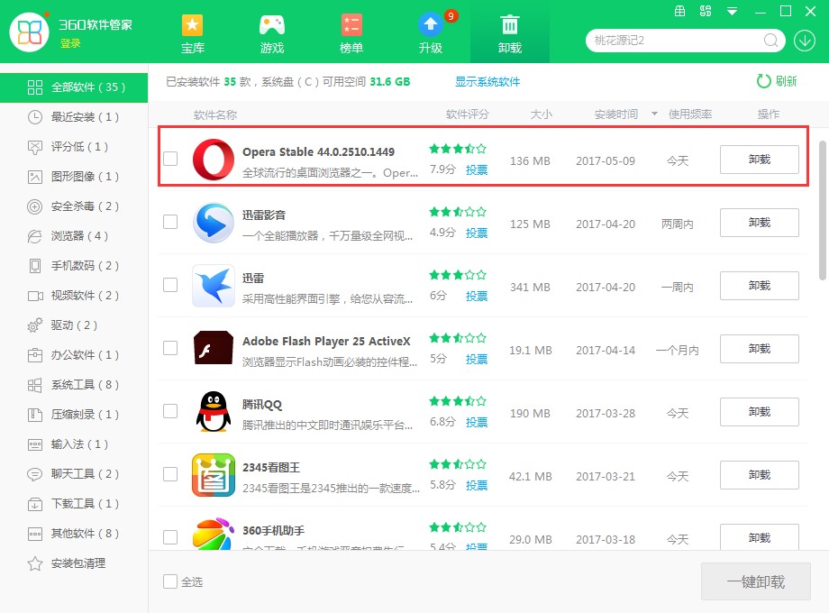Check the checkbox next to Opera Stable
The image size is (829, 613).
coord(169,157)
